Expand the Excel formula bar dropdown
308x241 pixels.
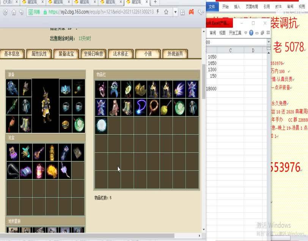pos(269,42)
